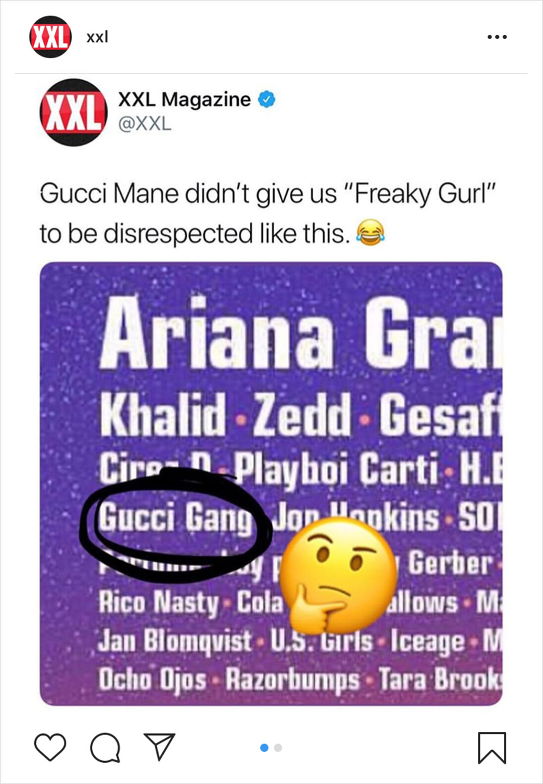The image size is (543, 784).
Task: Click Rico Nasty on the lineup poster
Action: point(158,602)
